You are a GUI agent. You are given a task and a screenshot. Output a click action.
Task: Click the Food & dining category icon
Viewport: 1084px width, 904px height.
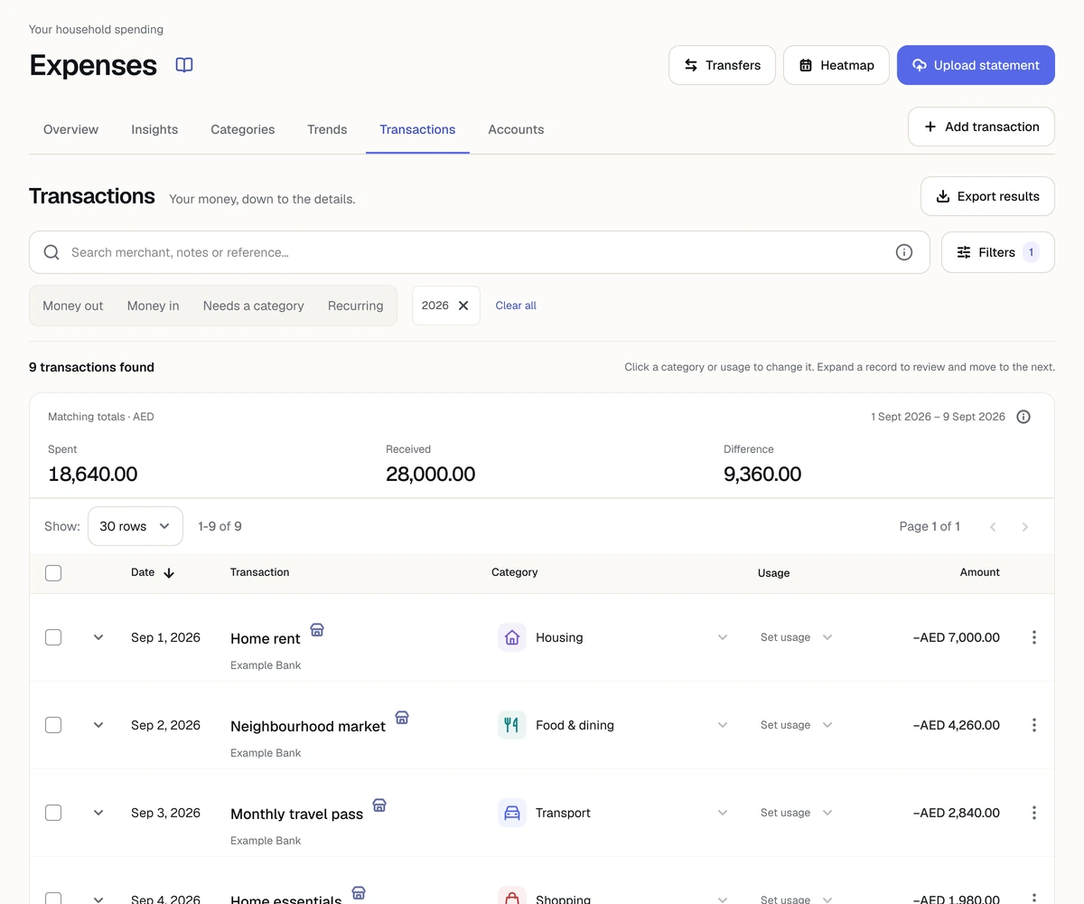512,725
